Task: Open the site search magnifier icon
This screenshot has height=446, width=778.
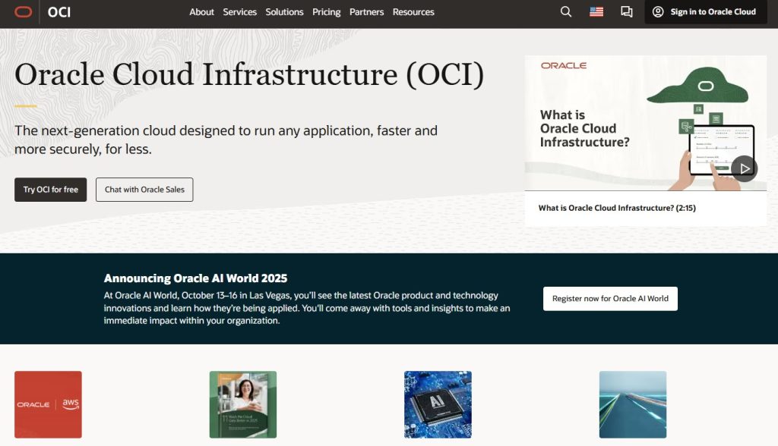Action: (x=565, y=11)
